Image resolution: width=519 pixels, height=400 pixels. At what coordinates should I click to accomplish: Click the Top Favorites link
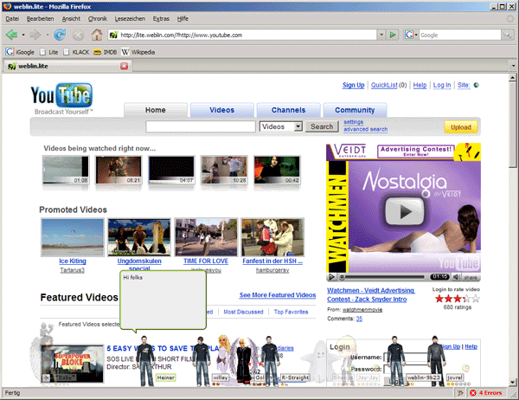291,312
